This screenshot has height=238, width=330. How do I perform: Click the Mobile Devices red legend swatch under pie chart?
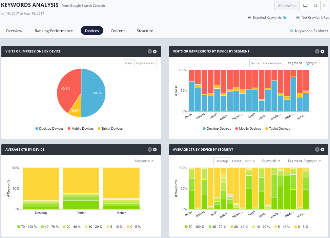[x=69, y=129]
